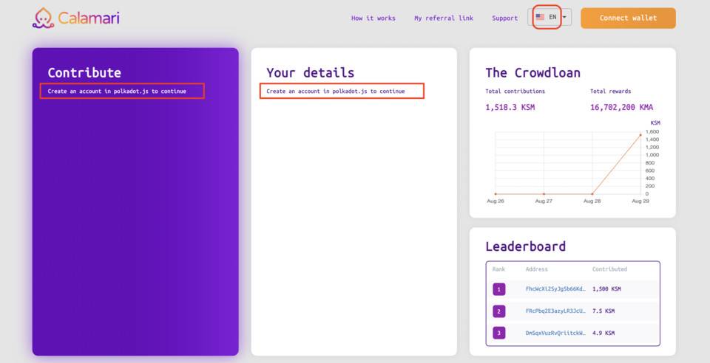Click the Rank column header
The width and height of the screenshot is (710, 363).
click(498, 269)
